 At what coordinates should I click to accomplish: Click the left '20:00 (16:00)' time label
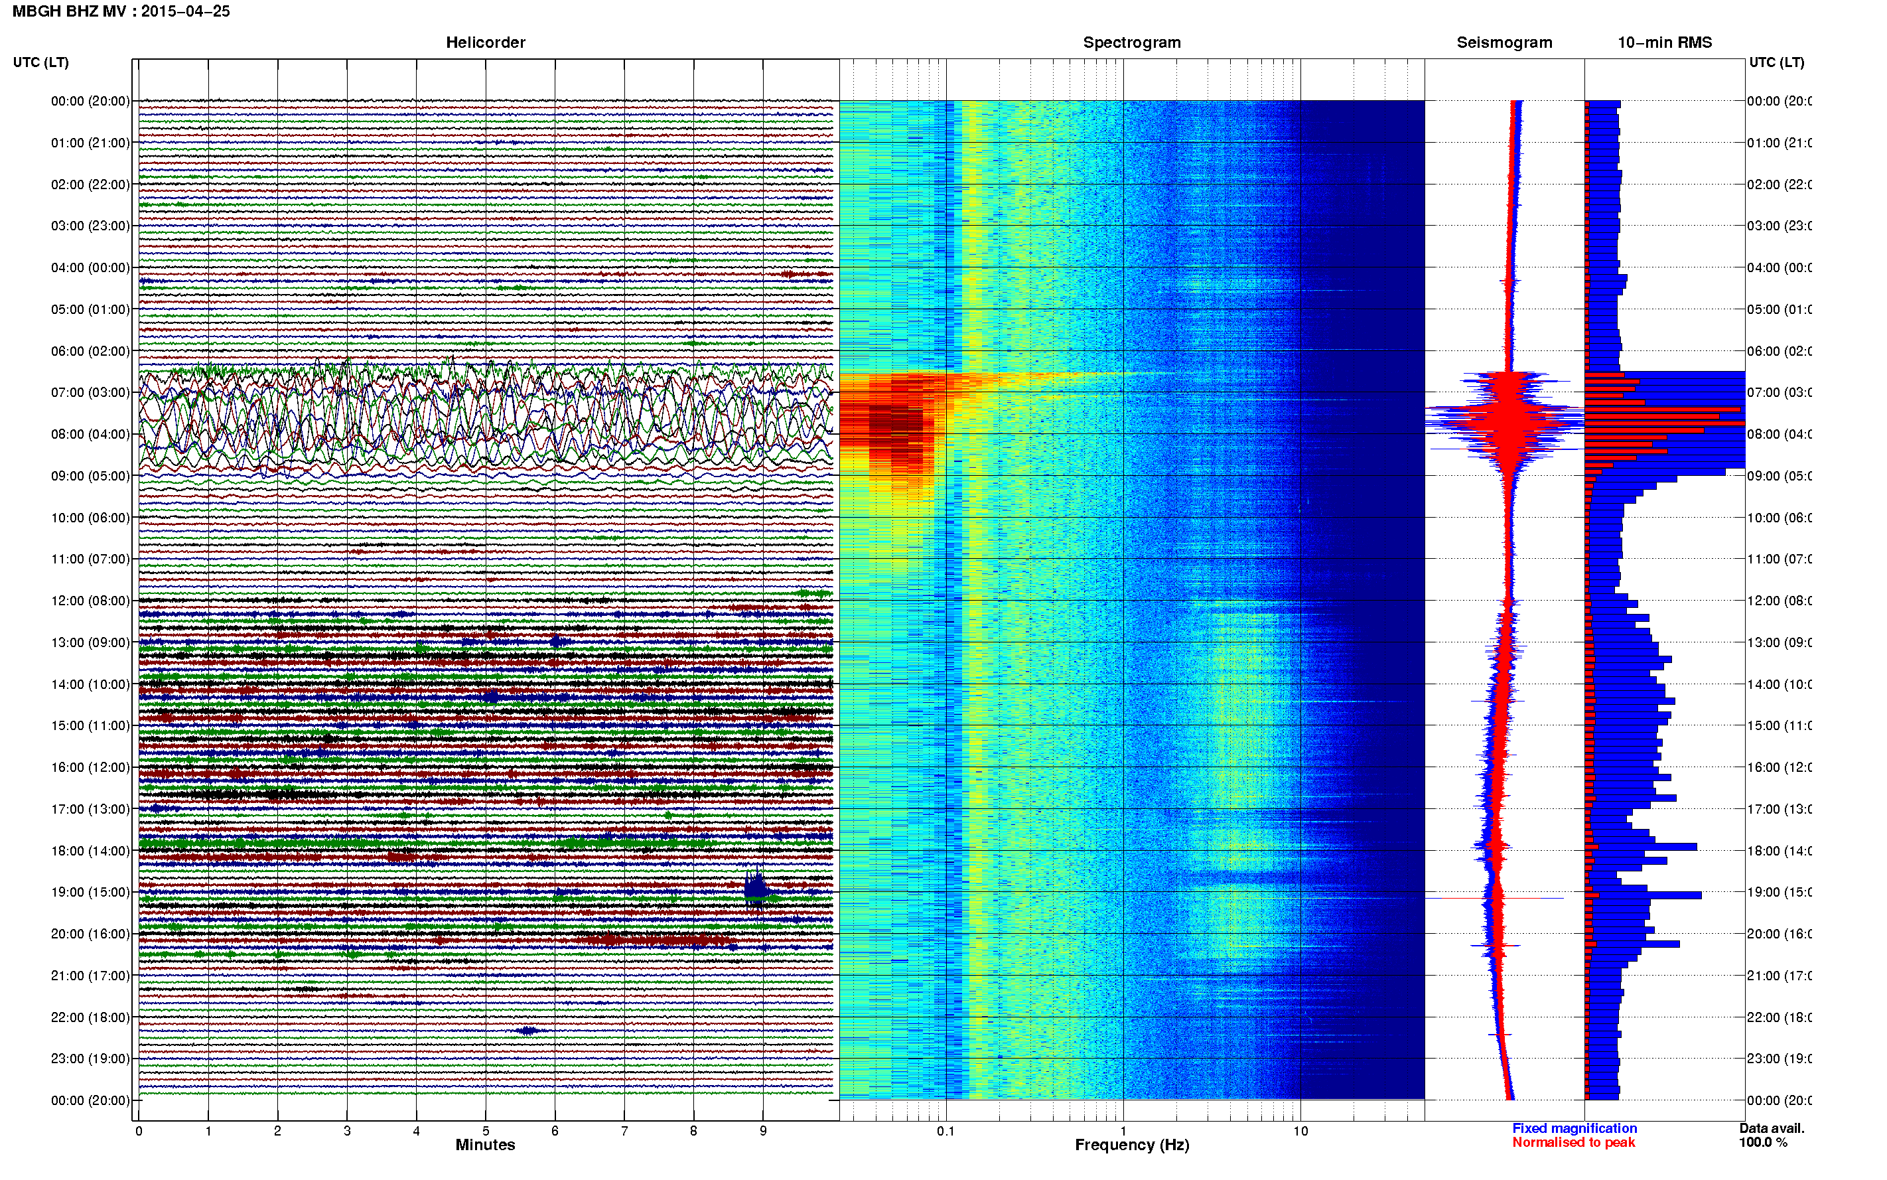coord(90,934)
